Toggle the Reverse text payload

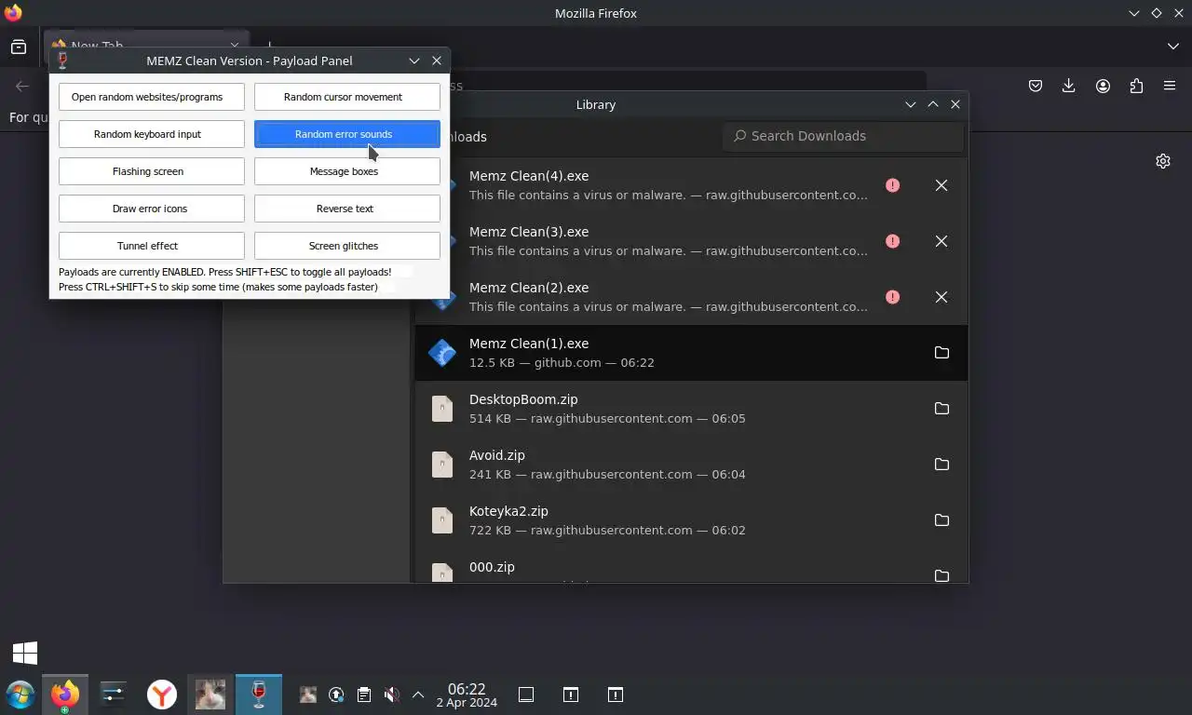click(347, 209)
